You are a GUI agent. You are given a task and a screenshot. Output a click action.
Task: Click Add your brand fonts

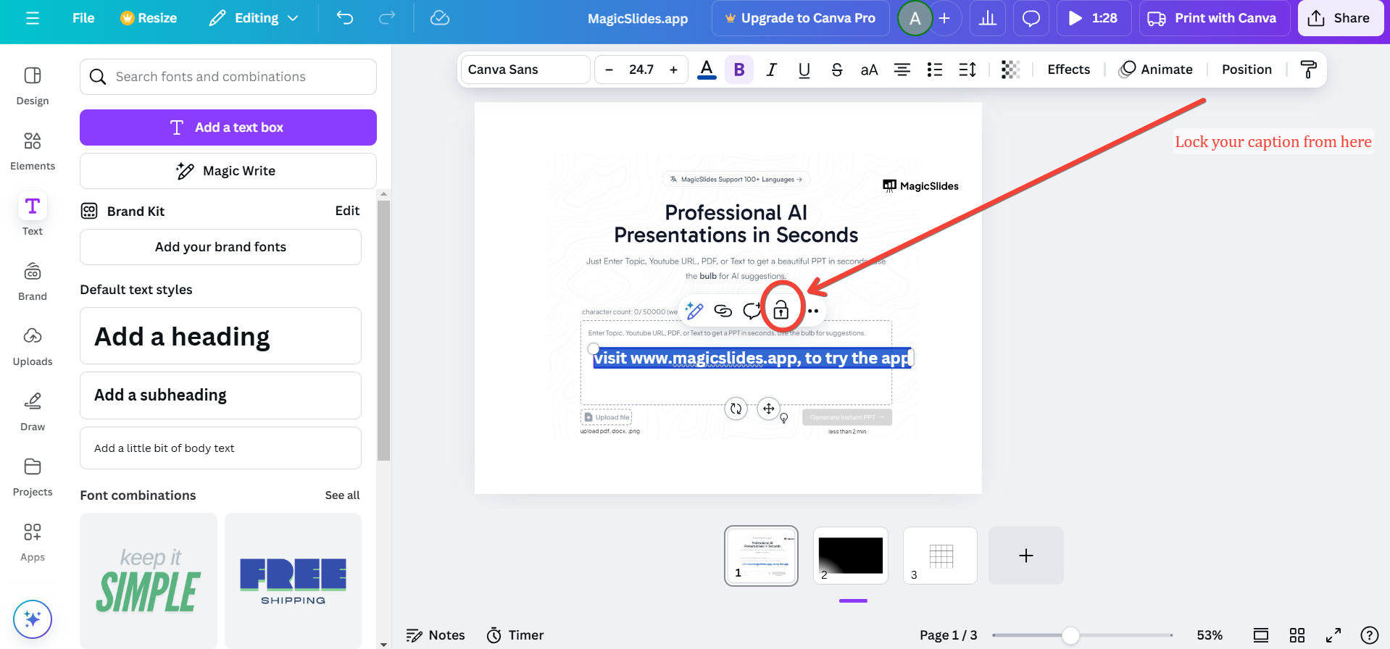(220, 247)
